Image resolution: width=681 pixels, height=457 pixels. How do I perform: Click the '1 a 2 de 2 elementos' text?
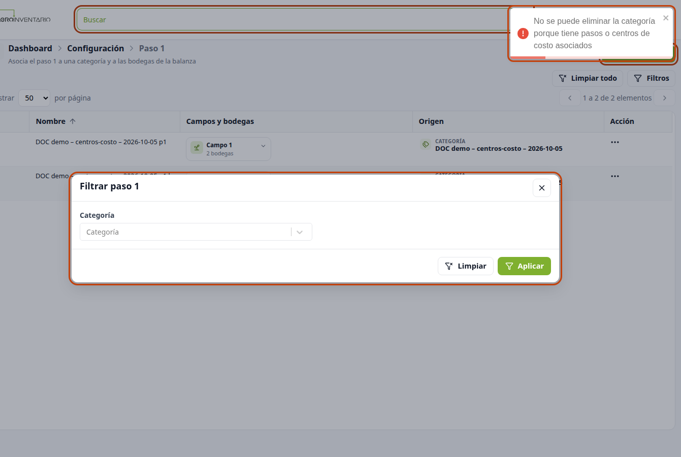(617, 98)
